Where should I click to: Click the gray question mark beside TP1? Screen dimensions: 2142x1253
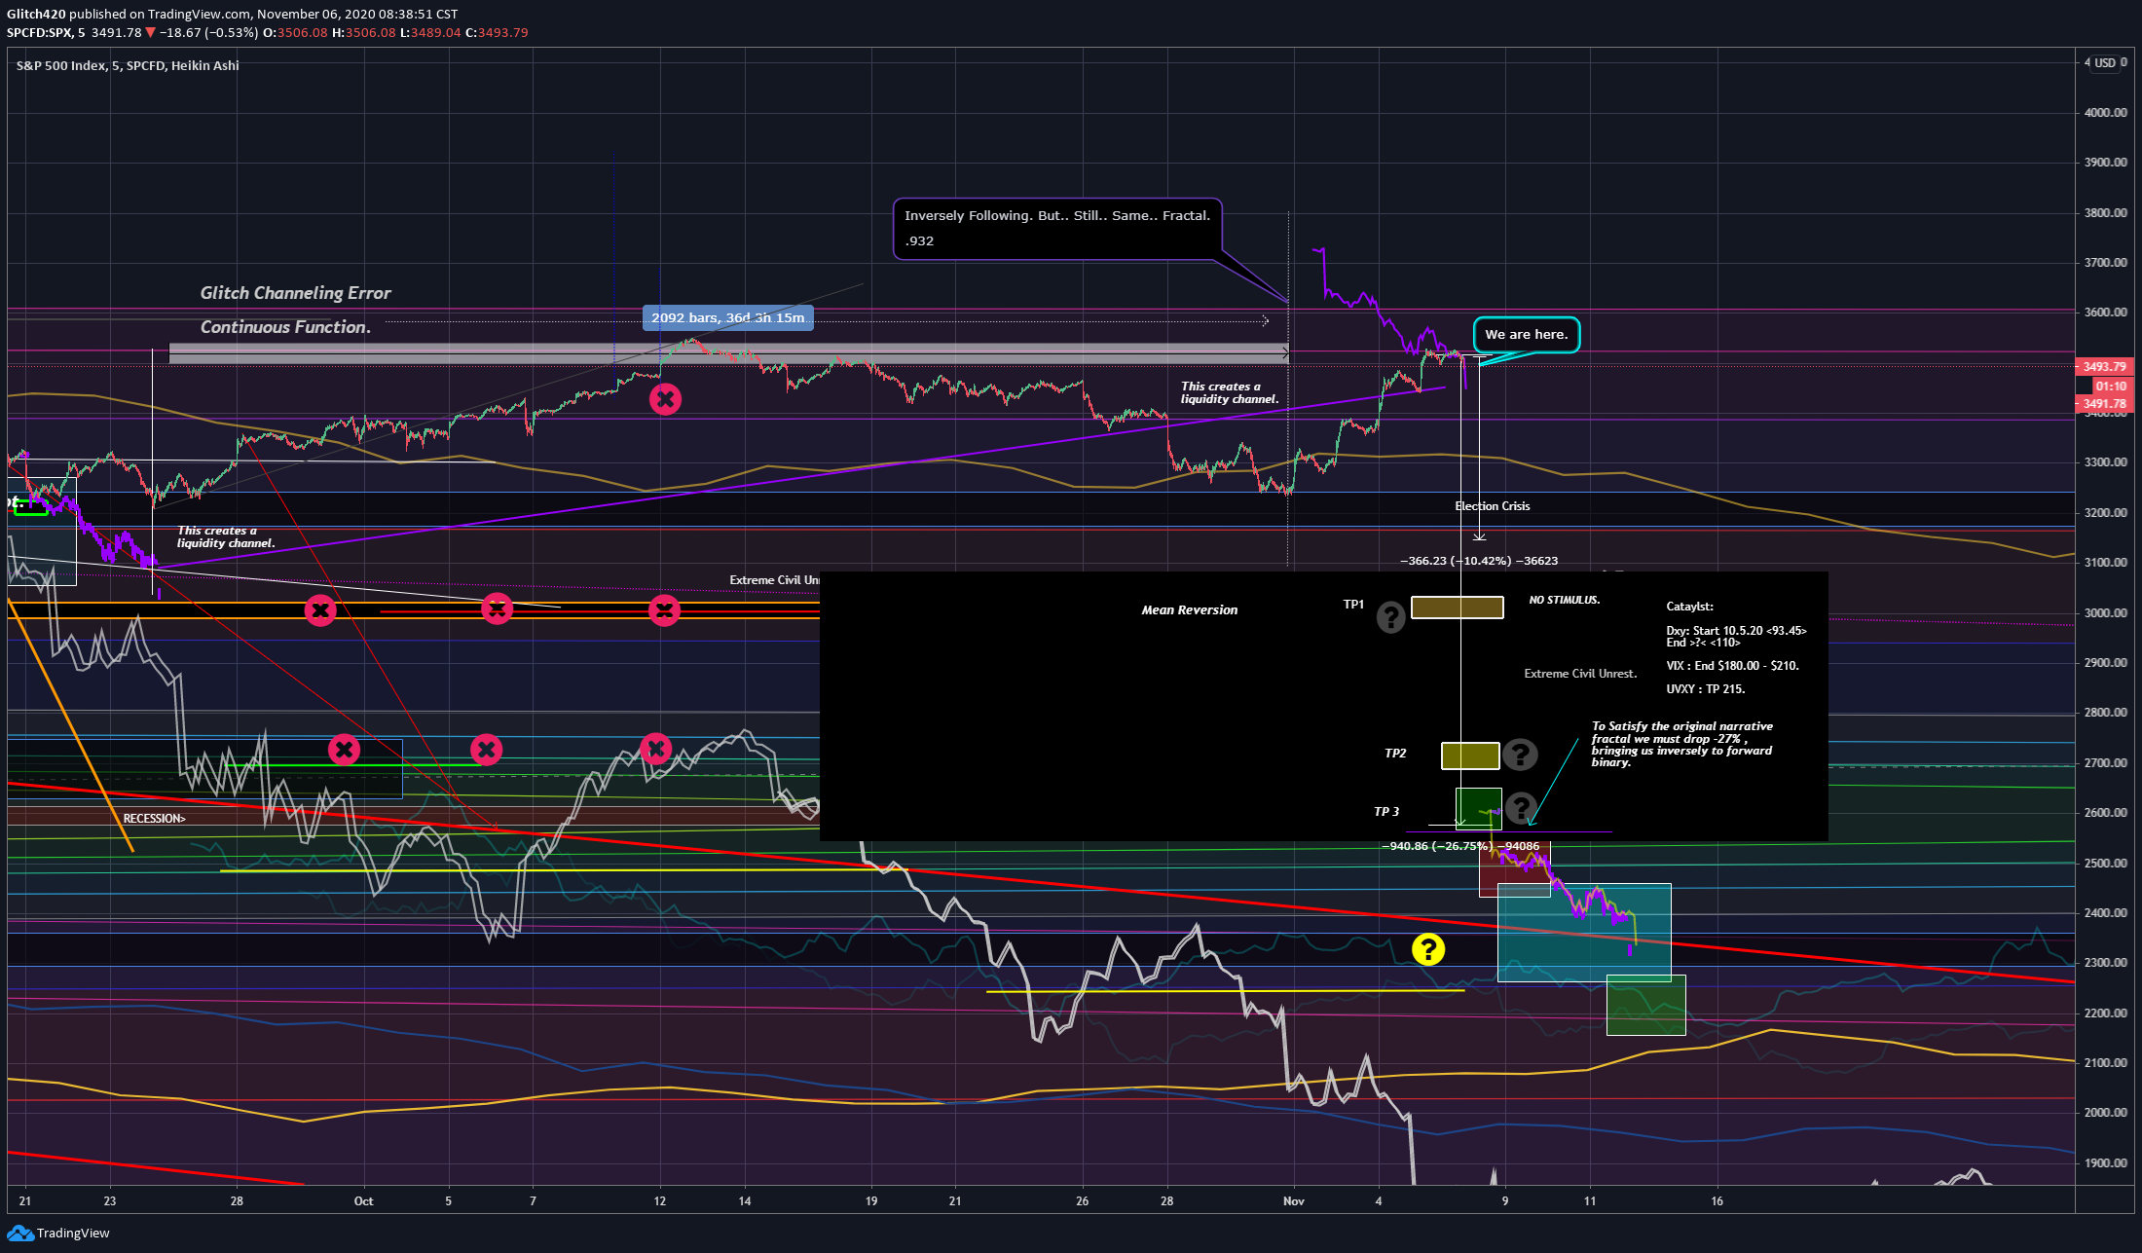click(x=1390, y=616)
